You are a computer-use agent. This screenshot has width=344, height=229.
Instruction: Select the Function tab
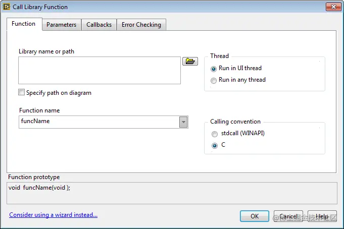[x=24, y=24]
